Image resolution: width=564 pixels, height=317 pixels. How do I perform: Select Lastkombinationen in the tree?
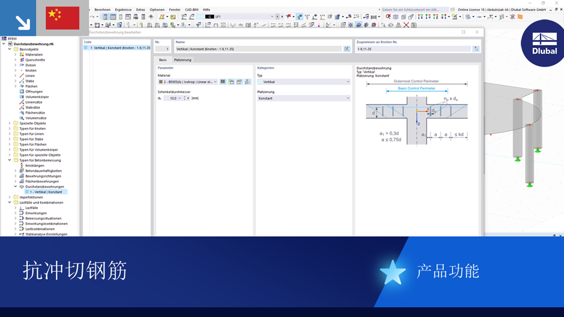pyautogui.click(x=40, y=229)
